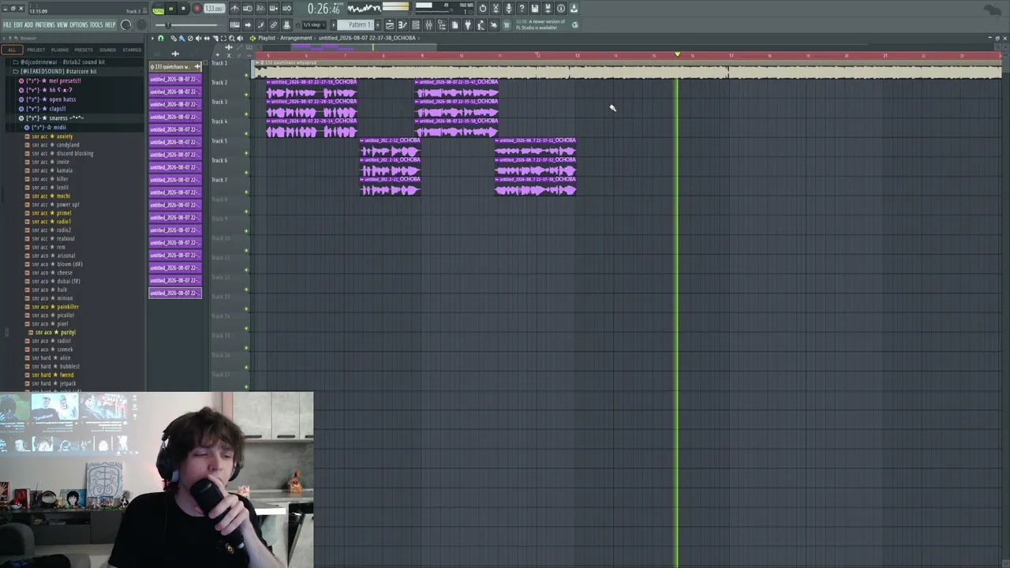Click the microphone recording icon in toolbar

509,9
